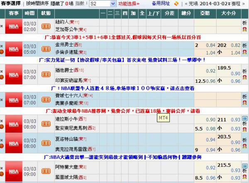Open 析 analysis for 紐約人 game
This screenshot has width=249, height=183.
point(244,23)
